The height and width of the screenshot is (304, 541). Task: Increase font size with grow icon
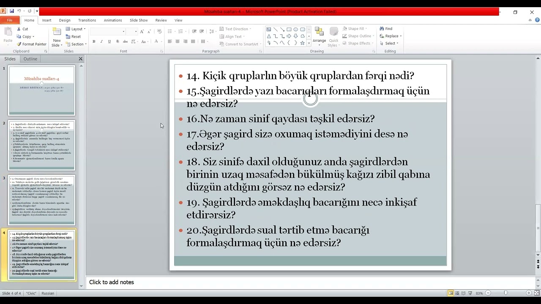142,31
